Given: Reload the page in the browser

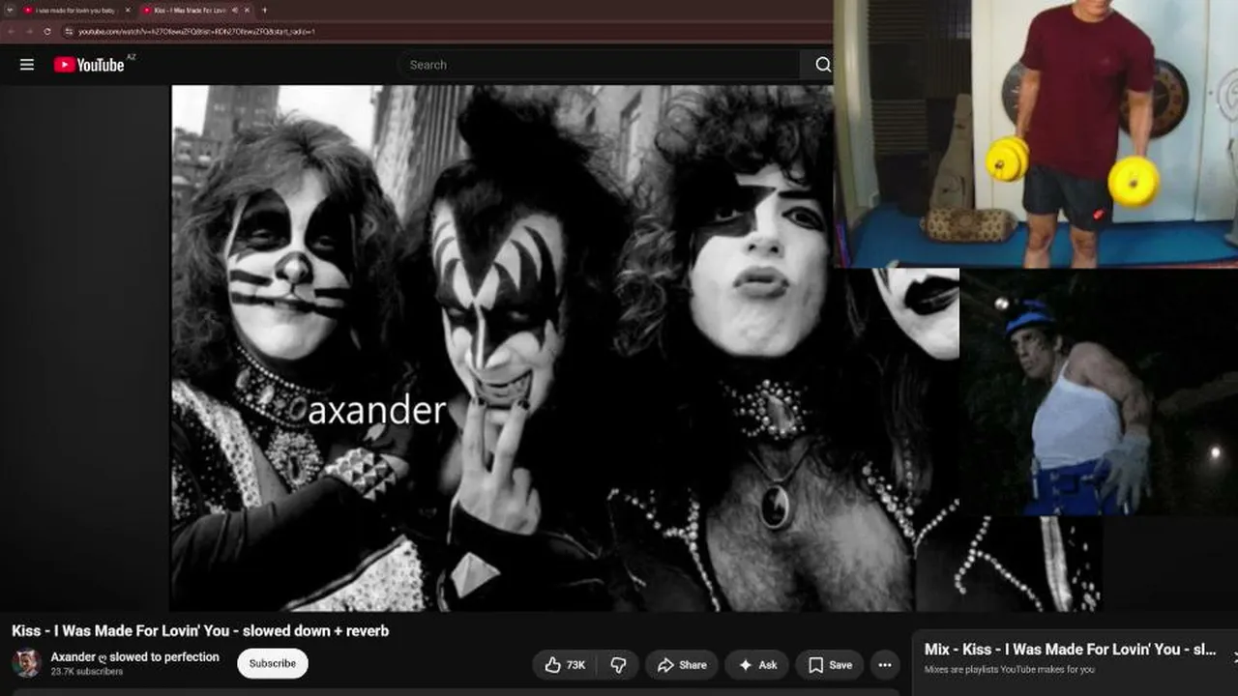Looking at the screenshot, I should point(47,32).
